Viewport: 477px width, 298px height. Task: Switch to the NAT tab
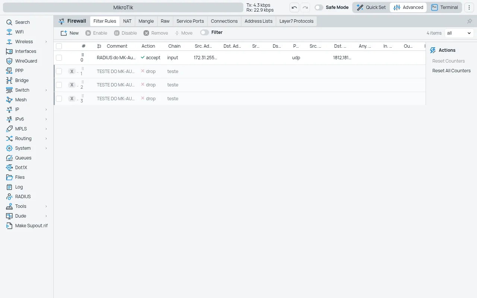tap(127, 21)
